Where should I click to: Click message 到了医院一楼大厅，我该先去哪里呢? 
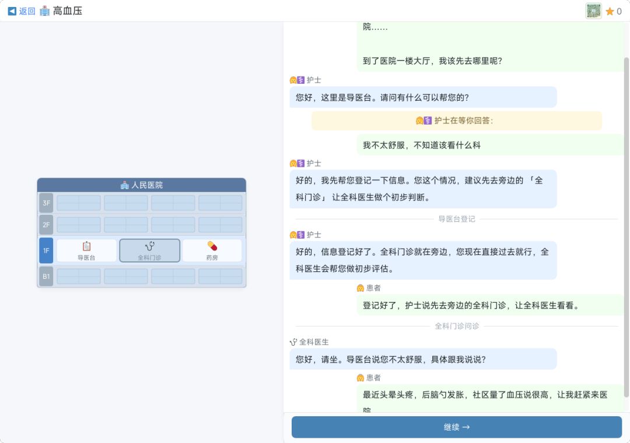click(x=432, y=61)
